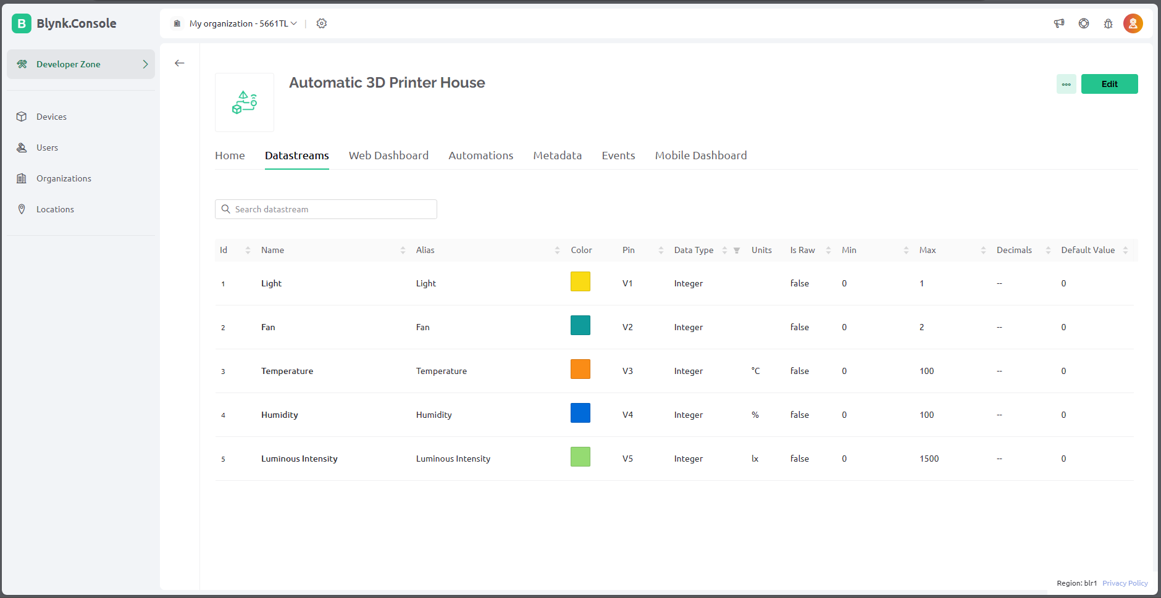The height and width of the screenshot is (598, 1161).
Task: Select the Temperature datastream name
Action: [x=287, y=371]
